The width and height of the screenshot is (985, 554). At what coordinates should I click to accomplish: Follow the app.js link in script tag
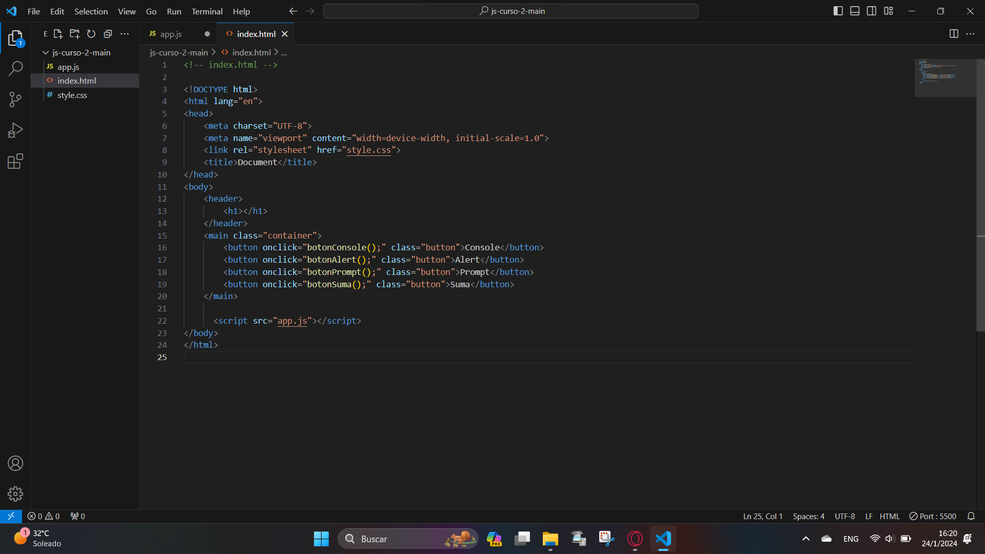292,321
